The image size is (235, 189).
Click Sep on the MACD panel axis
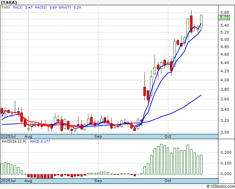click(98, 181)
